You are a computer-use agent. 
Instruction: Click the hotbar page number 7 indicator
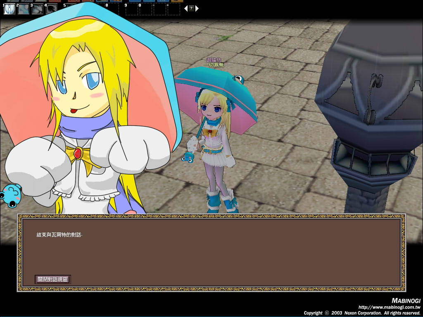pyautogui.click(x=191, y=8)
